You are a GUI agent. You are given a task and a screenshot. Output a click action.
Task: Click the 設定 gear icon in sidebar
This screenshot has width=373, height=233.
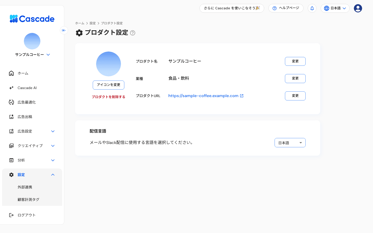point(11,175)
